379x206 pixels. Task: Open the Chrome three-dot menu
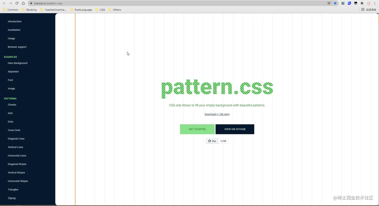pyautogui.click(x=375, y=3)
